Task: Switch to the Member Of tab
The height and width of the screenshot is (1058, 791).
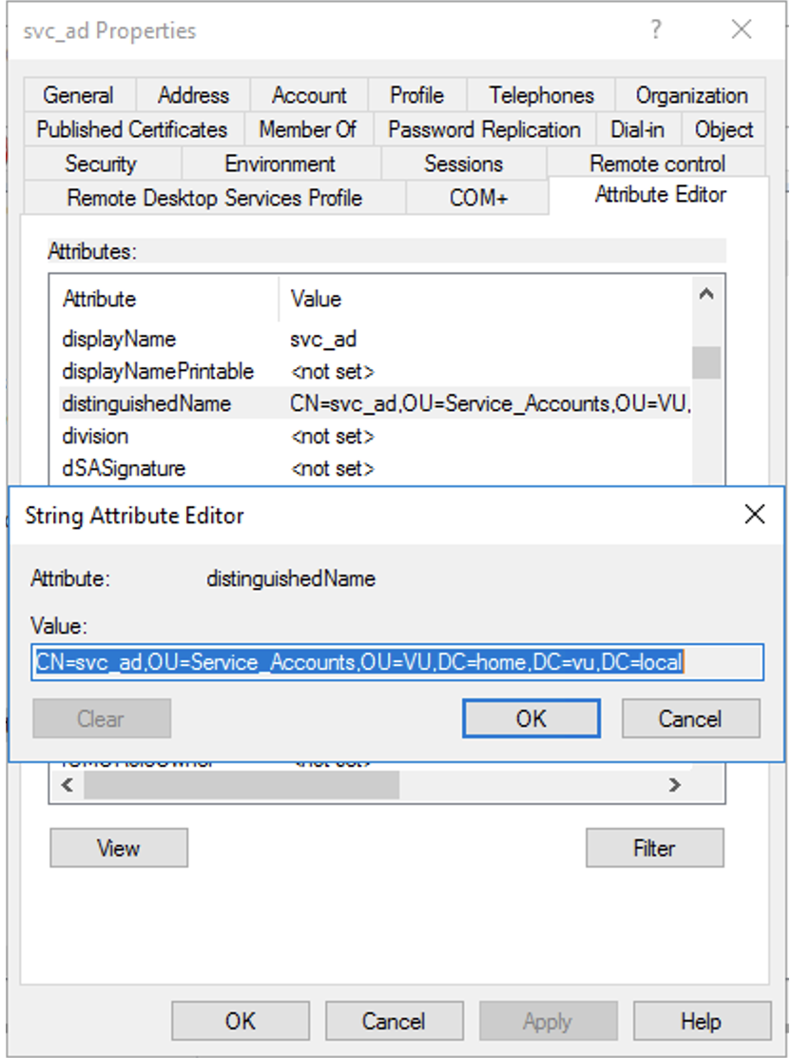Action: [x=307, y=129]
